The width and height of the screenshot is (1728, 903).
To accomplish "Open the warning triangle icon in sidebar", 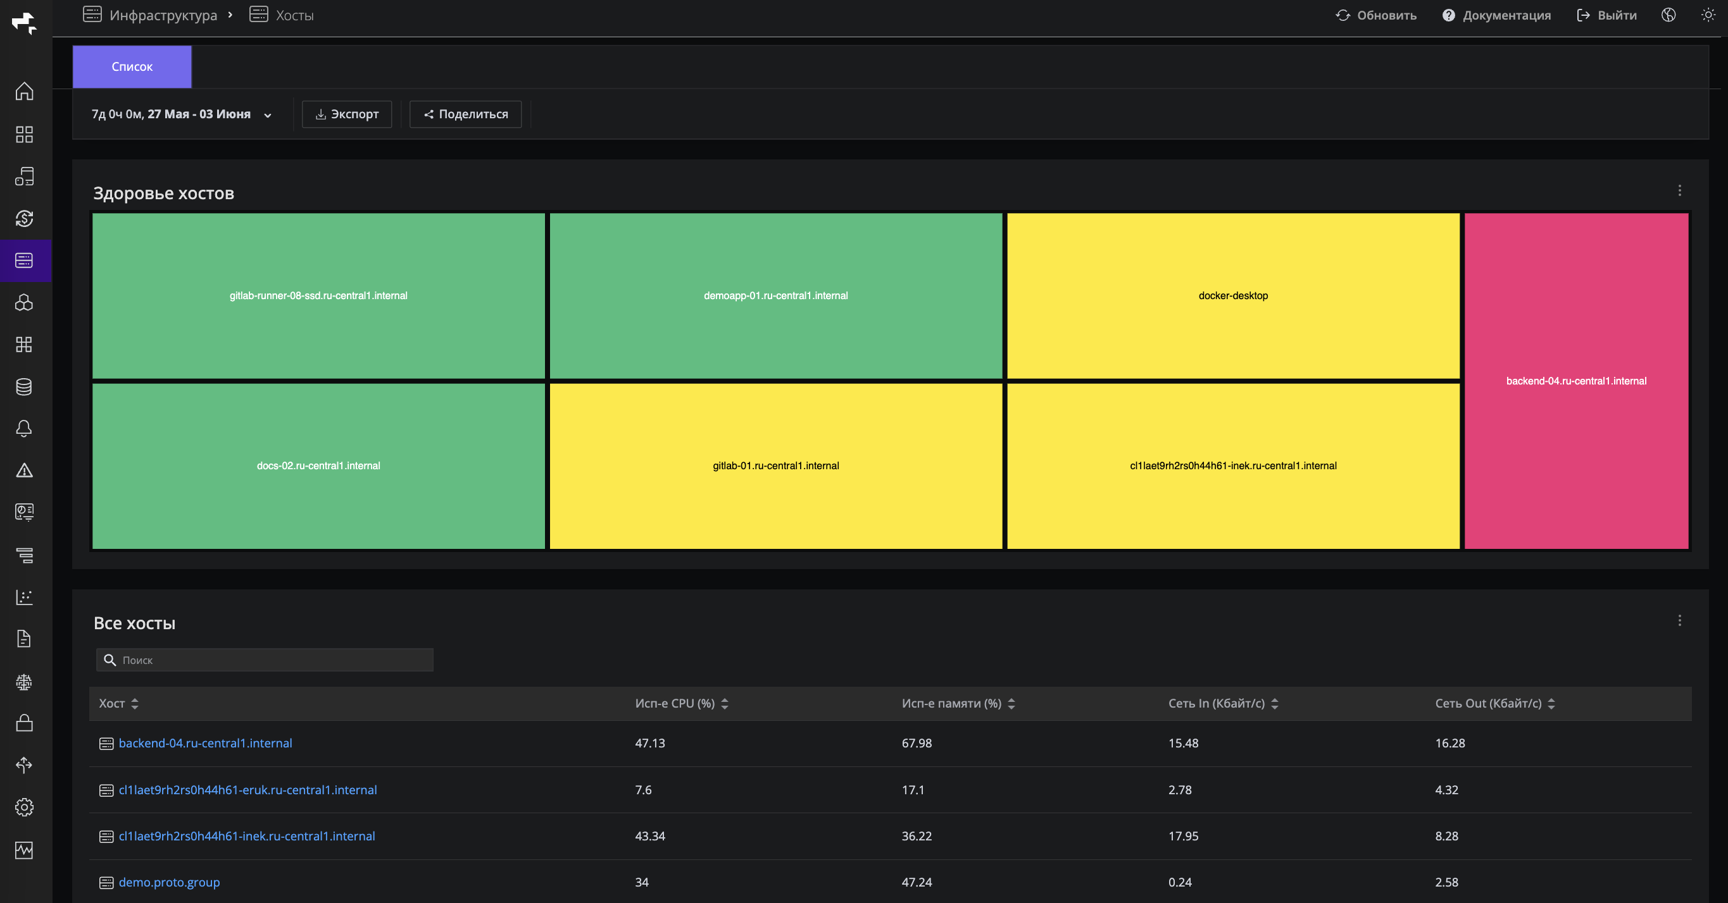I will [24, 470].
